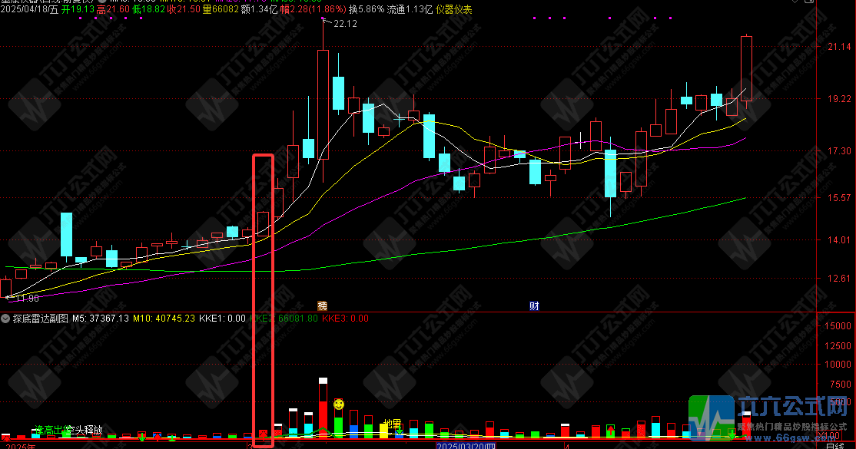Click the red highlighted rectangle candle
The image size is (856, 449).
(263, 221)
